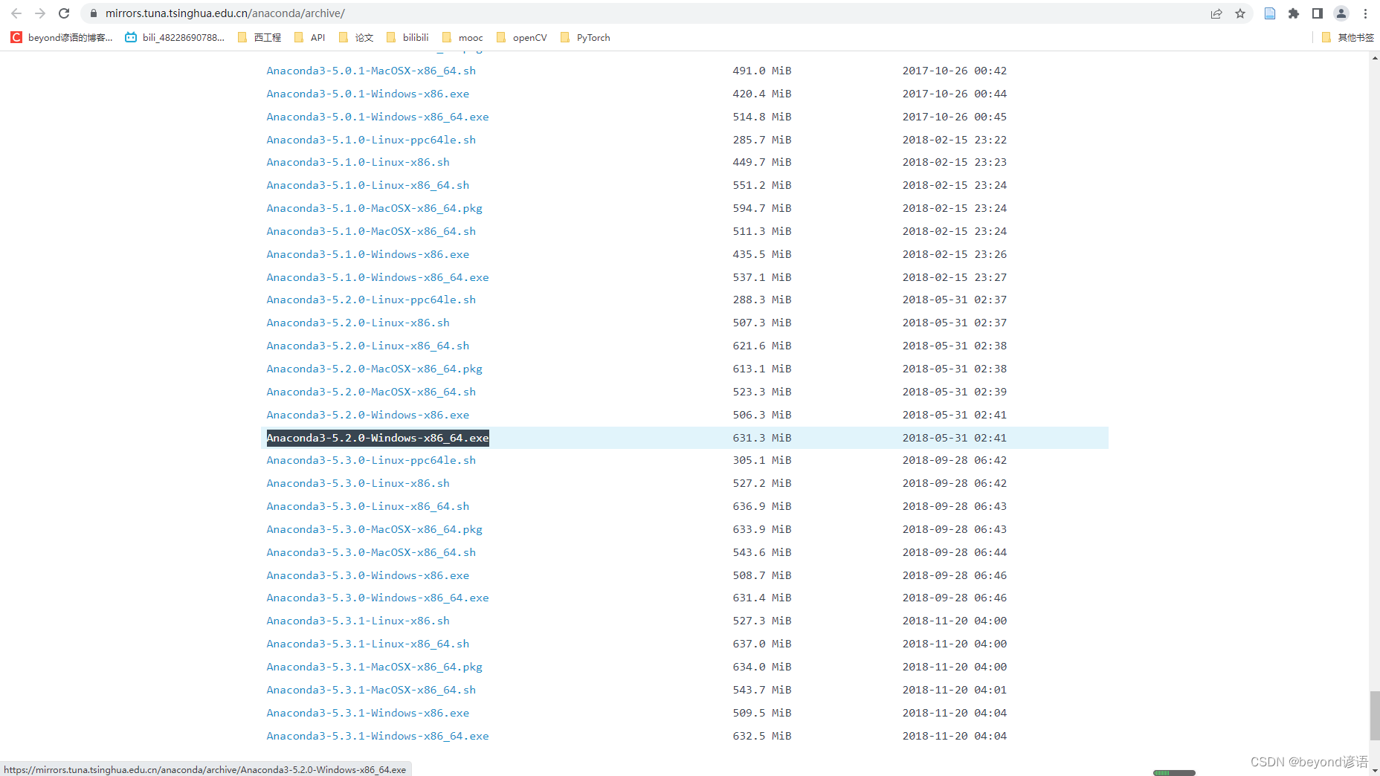The image size is (1380, 776).
Task: Click the date 2018-05-31 02:41 in highlighted row
Action: click(955, 438)
